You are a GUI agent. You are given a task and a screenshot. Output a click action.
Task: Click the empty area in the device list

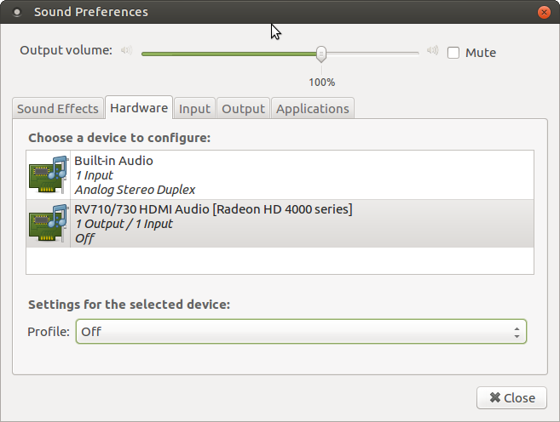(280, 260)
